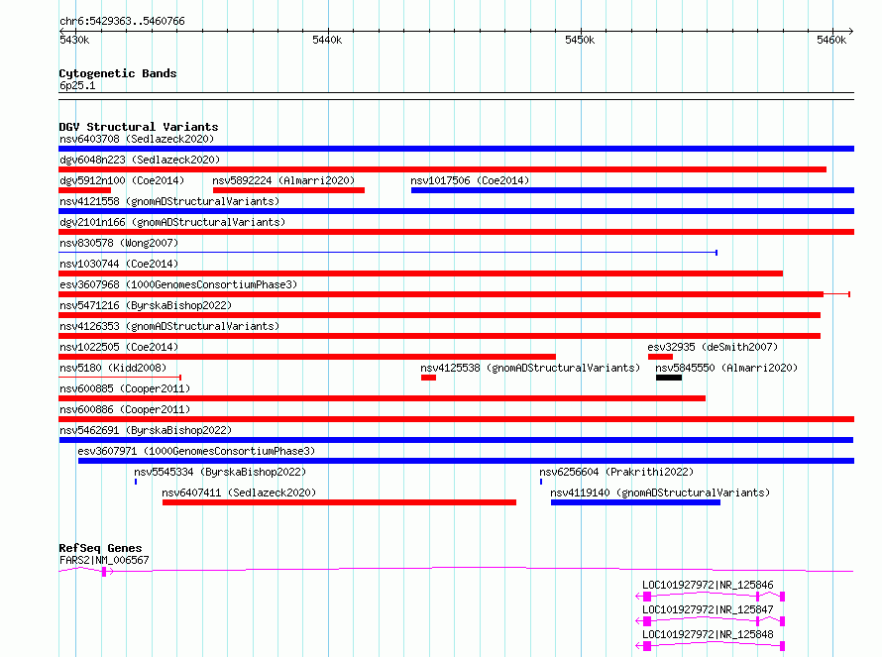Click the 5430k ruler tick label

coord(74,40)
